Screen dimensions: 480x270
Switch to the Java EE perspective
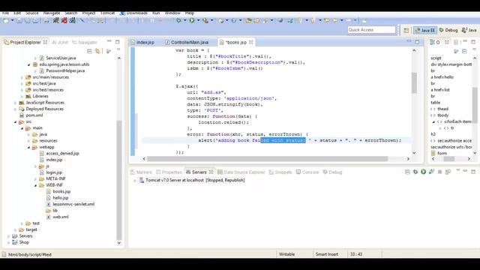click(425, 30)
